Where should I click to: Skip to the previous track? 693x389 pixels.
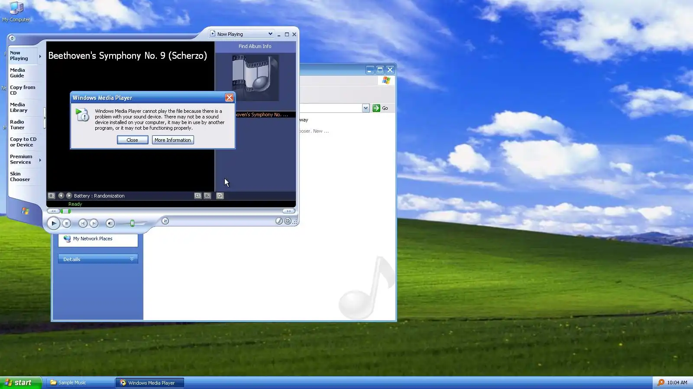click(x=82, y=223)
